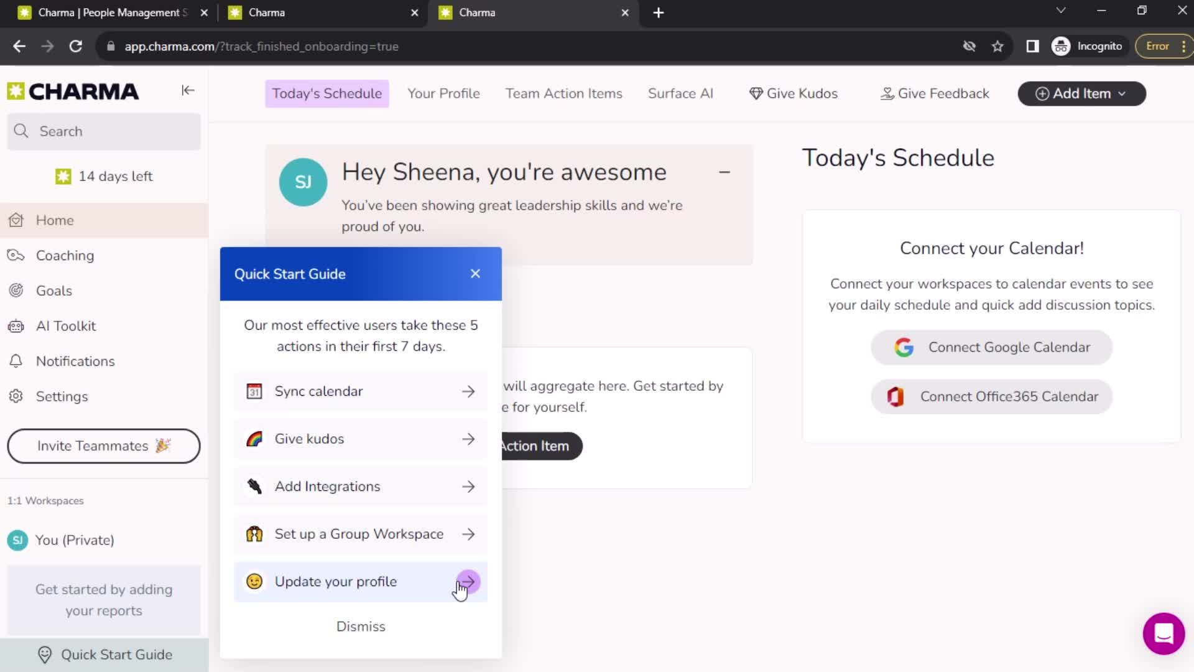Click Give Kudos toolbar icon

794,93
